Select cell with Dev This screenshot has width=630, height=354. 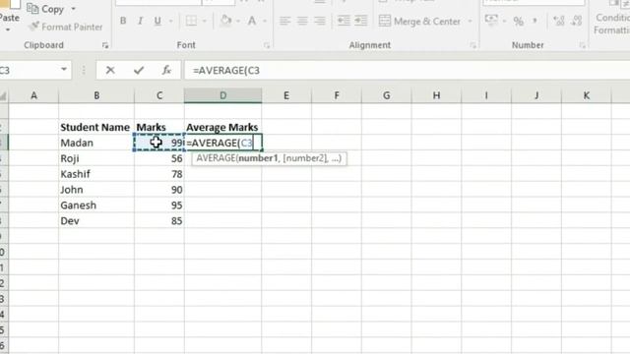click(x=96, y=221)
